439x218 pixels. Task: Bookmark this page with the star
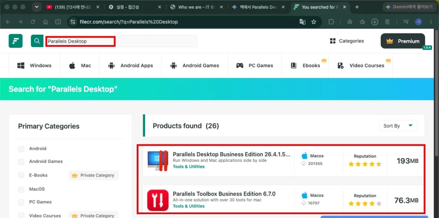pos(314,22)
